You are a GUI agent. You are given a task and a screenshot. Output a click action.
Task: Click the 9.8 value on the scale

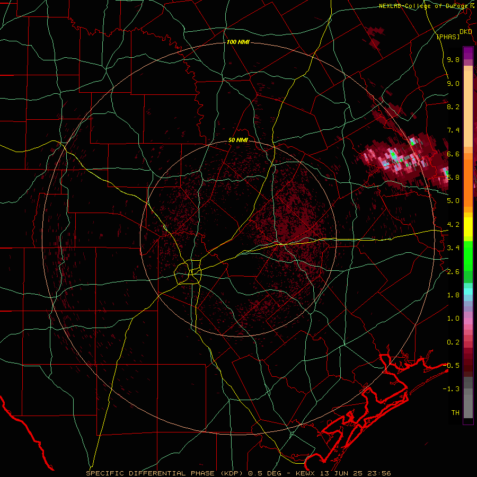(x=453, y=60)
